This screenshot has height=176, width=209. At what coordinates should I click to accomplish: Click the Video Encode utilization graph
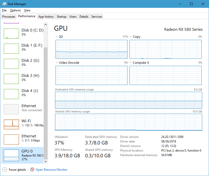pos(91,75)
